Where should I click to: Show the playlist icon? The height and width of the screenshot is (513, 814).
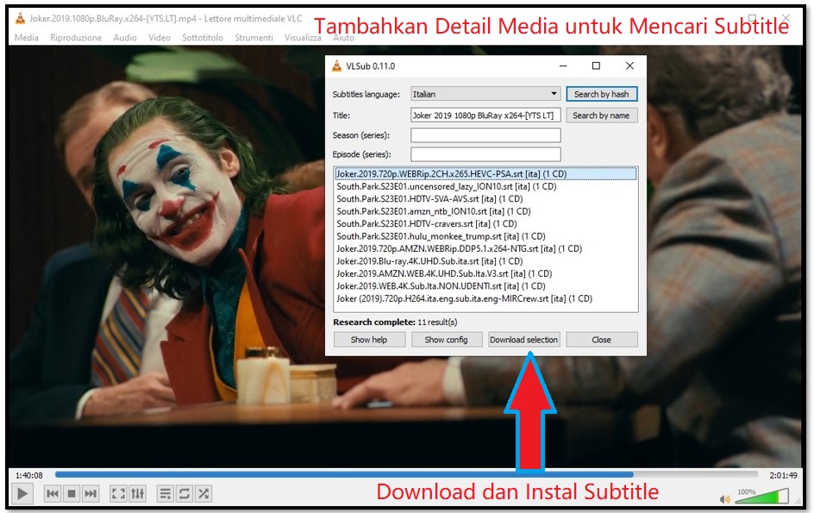click(165, 493)
